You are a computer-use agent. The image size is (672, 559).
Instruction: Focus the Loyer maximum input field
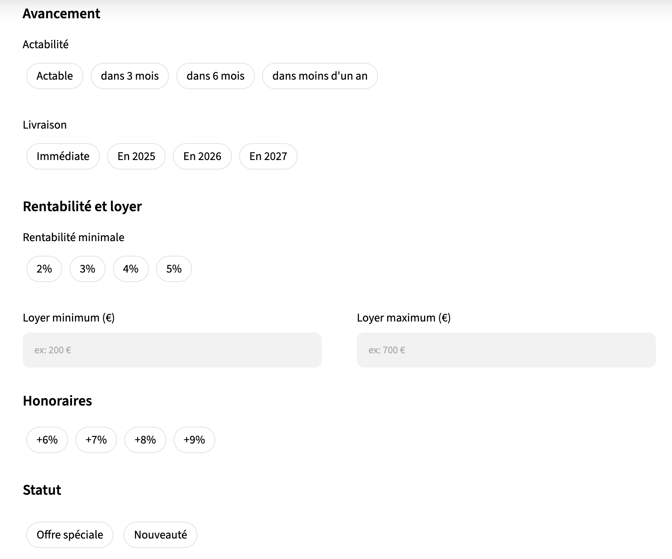coord(506,350)
